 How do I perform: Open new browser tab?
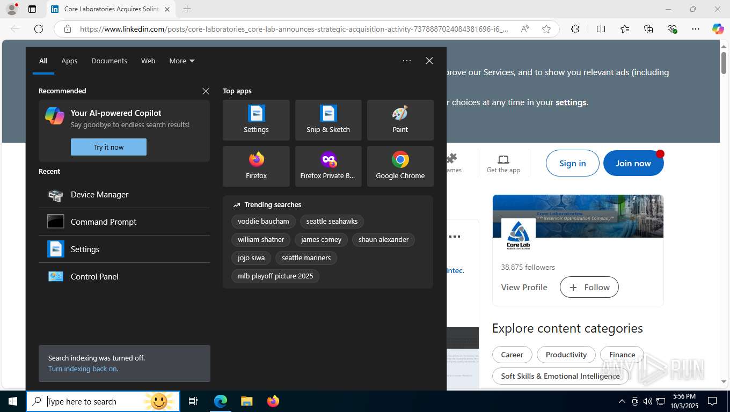point(187,9)
